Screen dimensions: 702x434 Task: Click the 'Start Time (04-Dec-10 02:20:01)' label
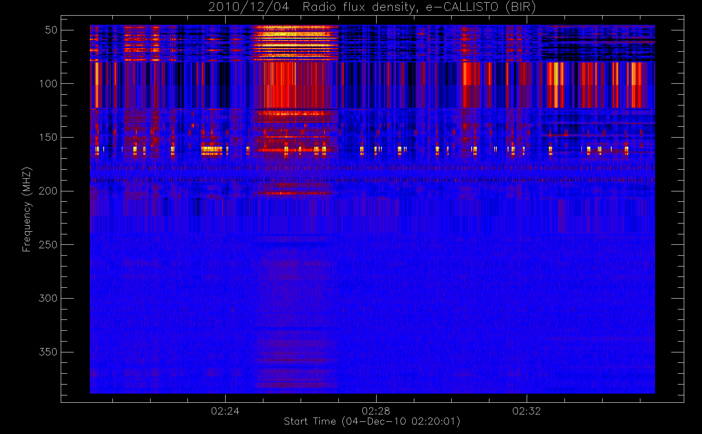(x=372, y=421)
